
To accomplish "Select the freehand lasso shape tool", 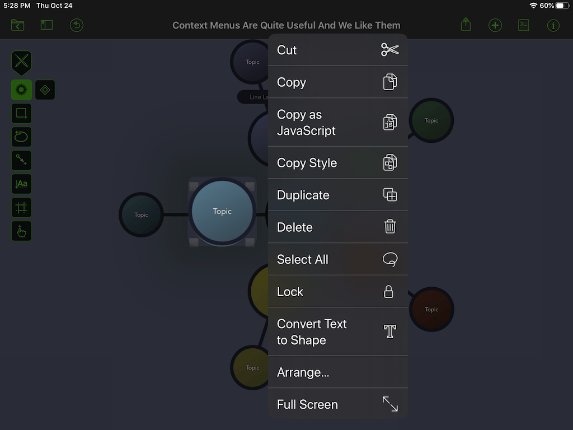I will [22, 137].
